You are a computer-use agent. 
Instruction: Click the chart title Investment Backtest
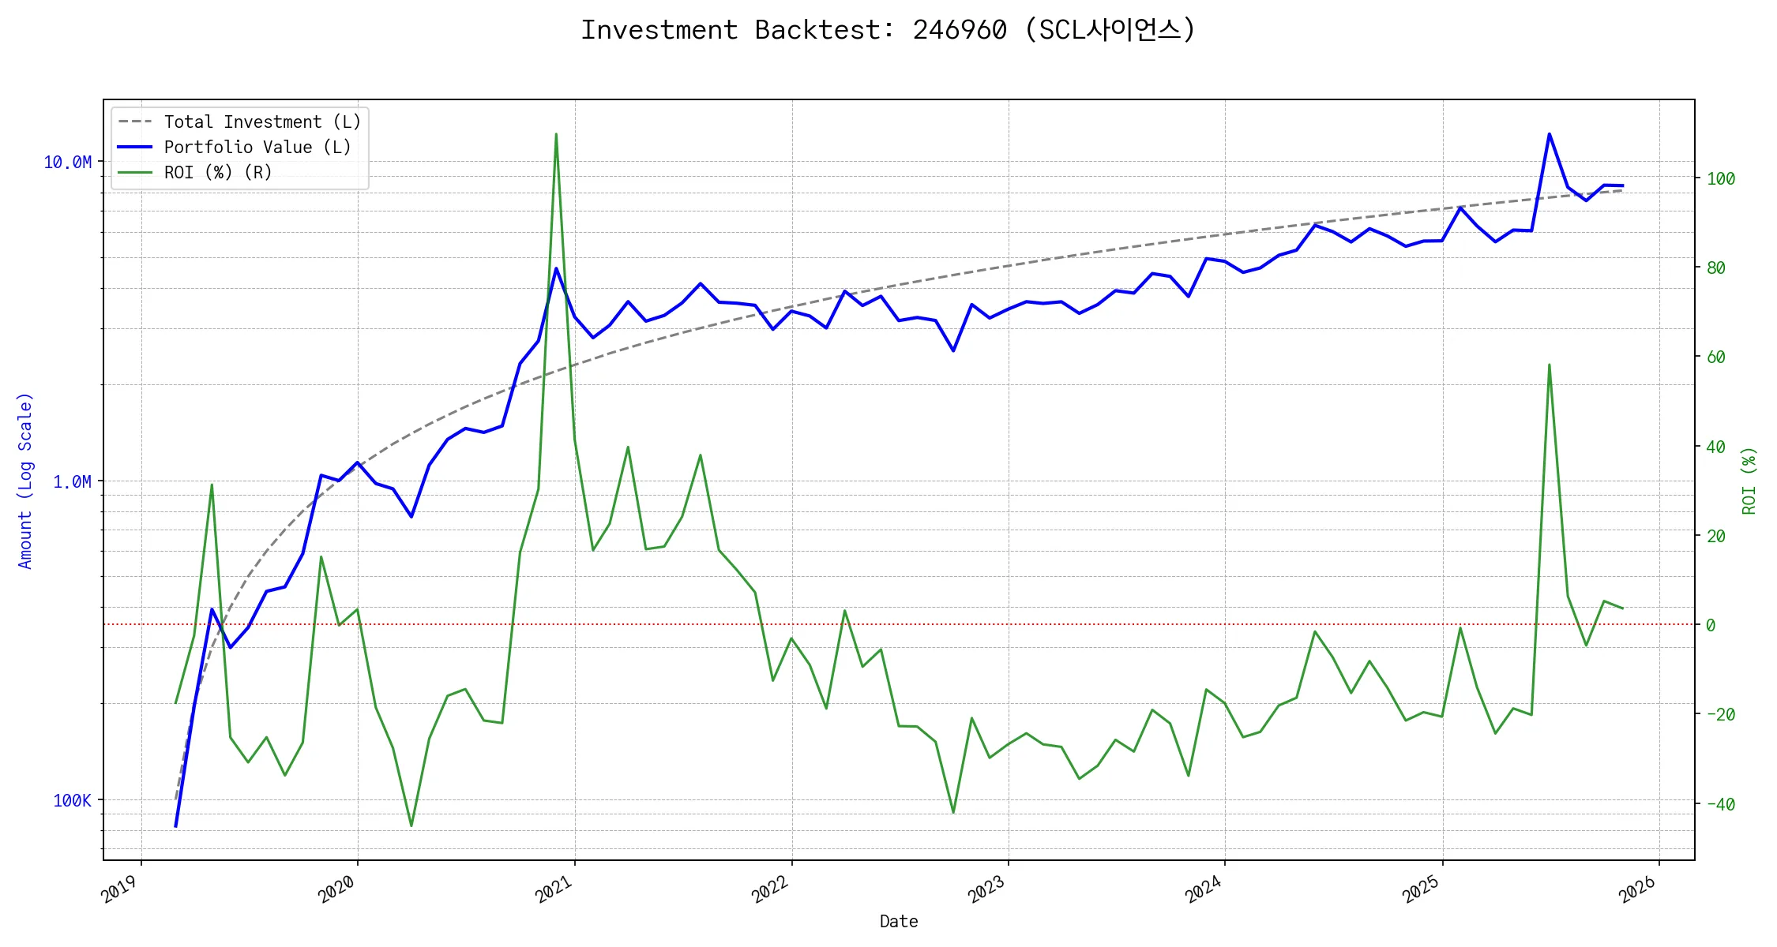pyautogui.click(x=888, y=30)
